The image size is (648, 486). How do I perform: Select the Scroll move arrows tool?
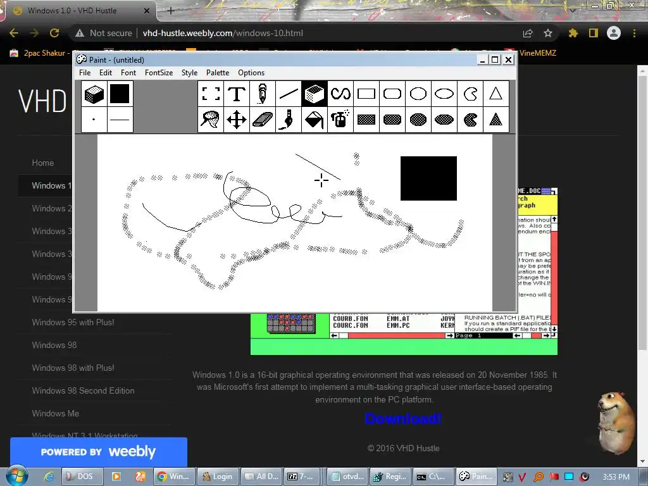(237, 120)
